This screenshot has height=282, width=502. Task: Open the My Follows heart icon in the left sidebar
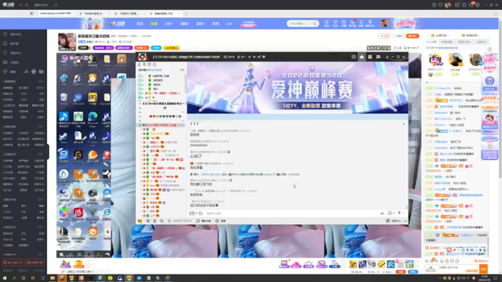[5, 34]
